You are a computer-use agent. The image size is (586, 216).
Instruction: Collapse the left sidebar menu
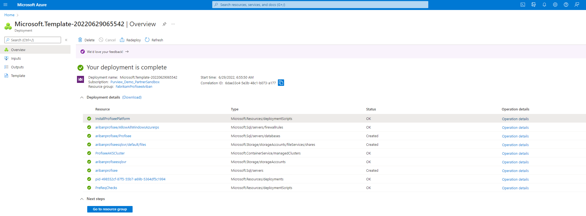click(66, 40)
